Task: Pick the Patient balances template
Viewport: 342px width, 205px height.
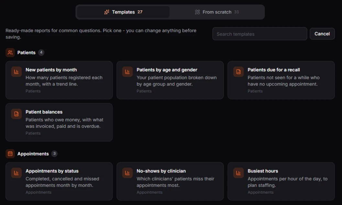Action: pyautogui.click(x=59, y=122)
